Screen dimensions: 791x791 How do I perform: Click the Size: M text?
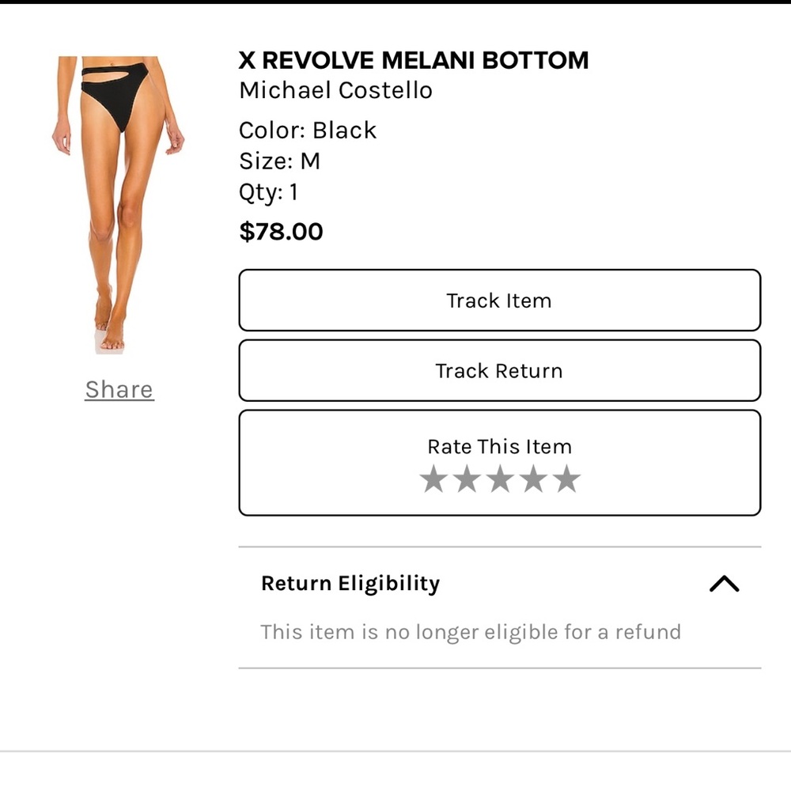click(x=276, y=161)
